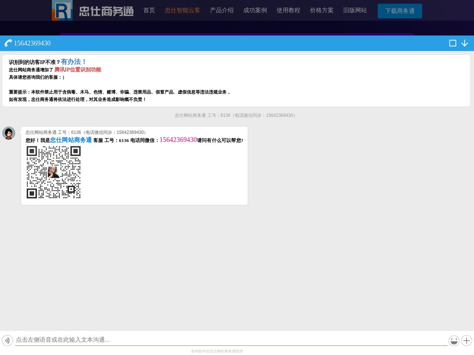This screenshot has width=474, height=355.
Task: Click the phone handset icon in chat header
Action: pyautogui.click(x=8, y=43)
